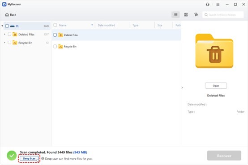Screen dimensions: 248x165
Task: Check Deleted Files in the sidebar tree
Action: (9, 34)
